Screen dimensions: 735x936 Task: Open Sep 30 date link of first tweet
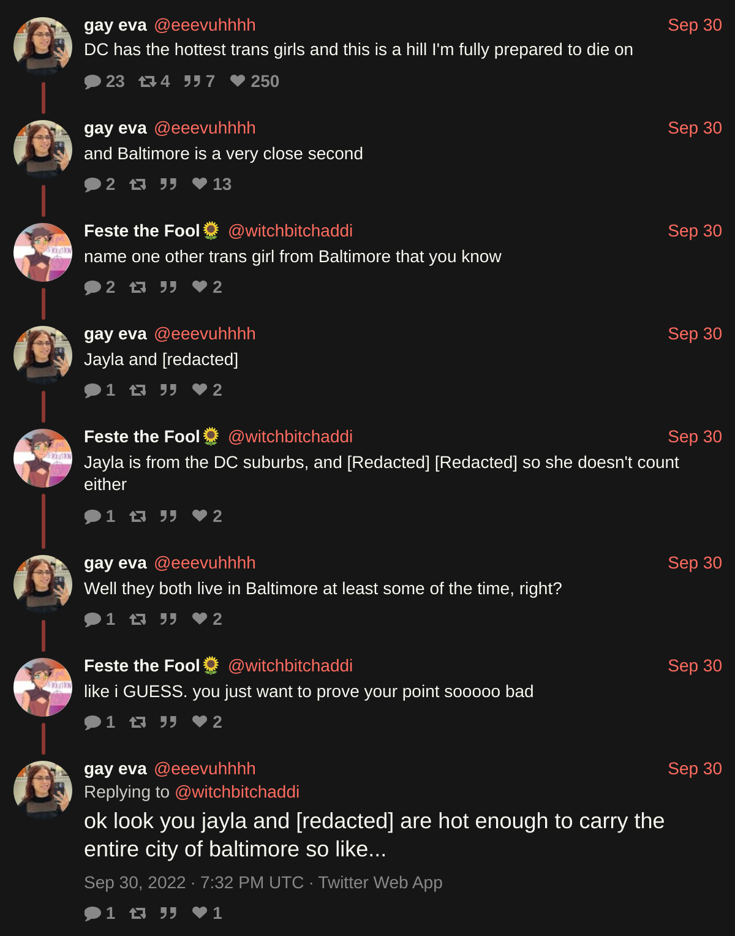tap(695, 25)
